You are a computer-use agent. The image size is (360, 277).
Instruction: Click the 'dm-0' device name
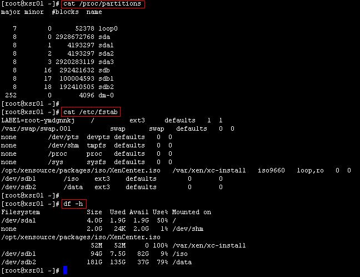[106, 95]
